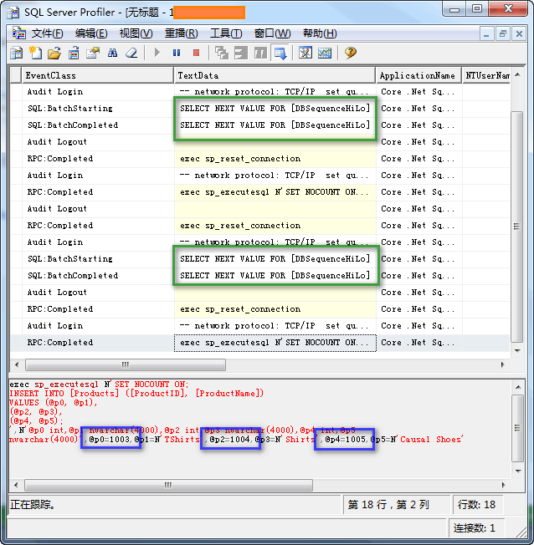Toggle the Auto Scroll window icon

pyautogui.click(x=280, y=53)
